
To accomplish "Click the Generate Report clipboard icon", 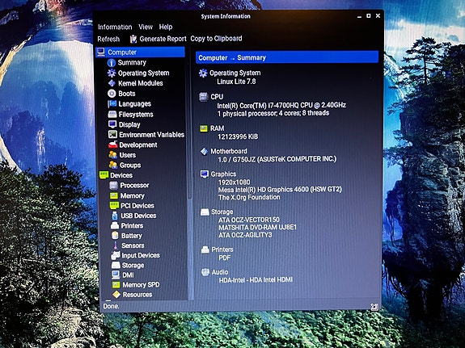I will coord(133,39).
